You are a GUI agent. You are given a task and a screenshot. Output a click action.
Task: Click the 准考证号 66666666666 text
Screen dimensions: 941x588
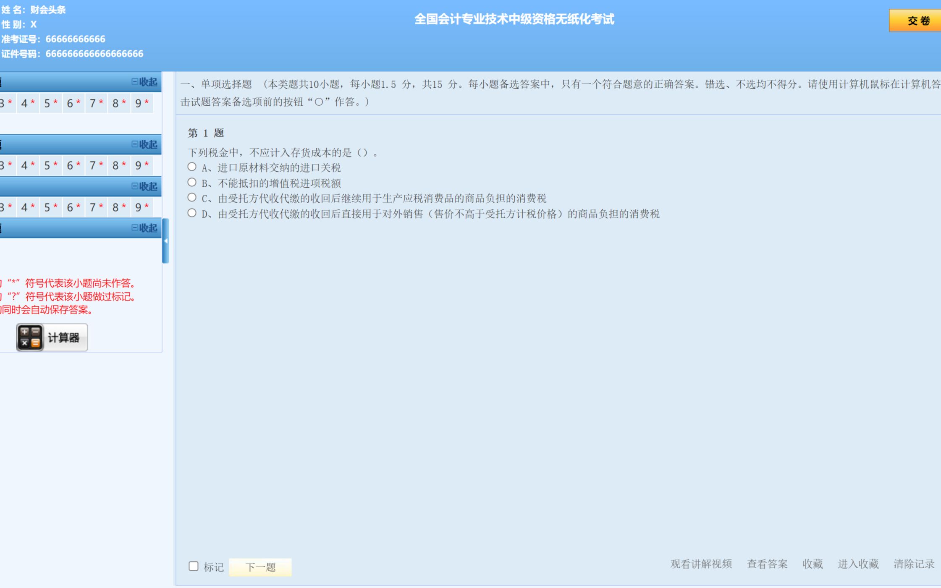(53, 39)
